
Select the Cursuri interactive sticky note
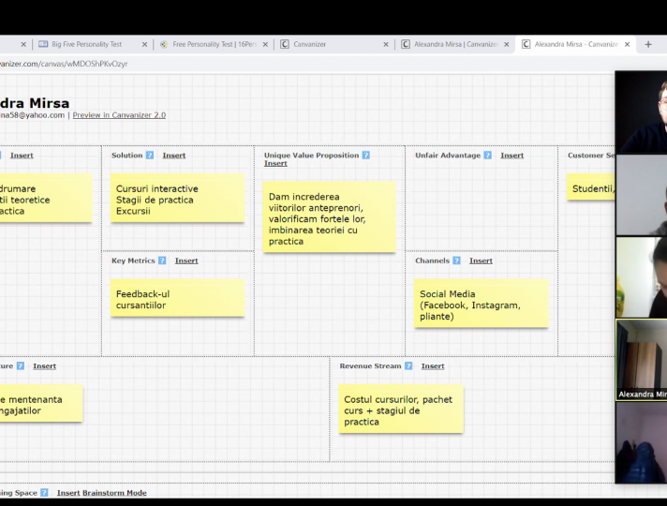click(175, 200)
